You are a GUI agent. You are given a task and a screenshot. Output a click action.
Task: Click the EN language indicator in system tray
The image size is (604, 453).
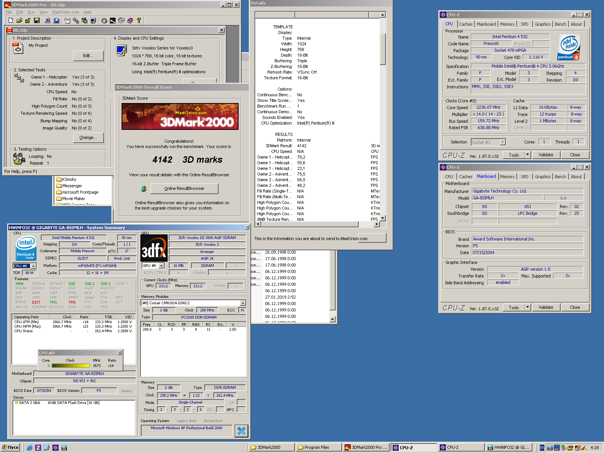[x=542, y=448]
